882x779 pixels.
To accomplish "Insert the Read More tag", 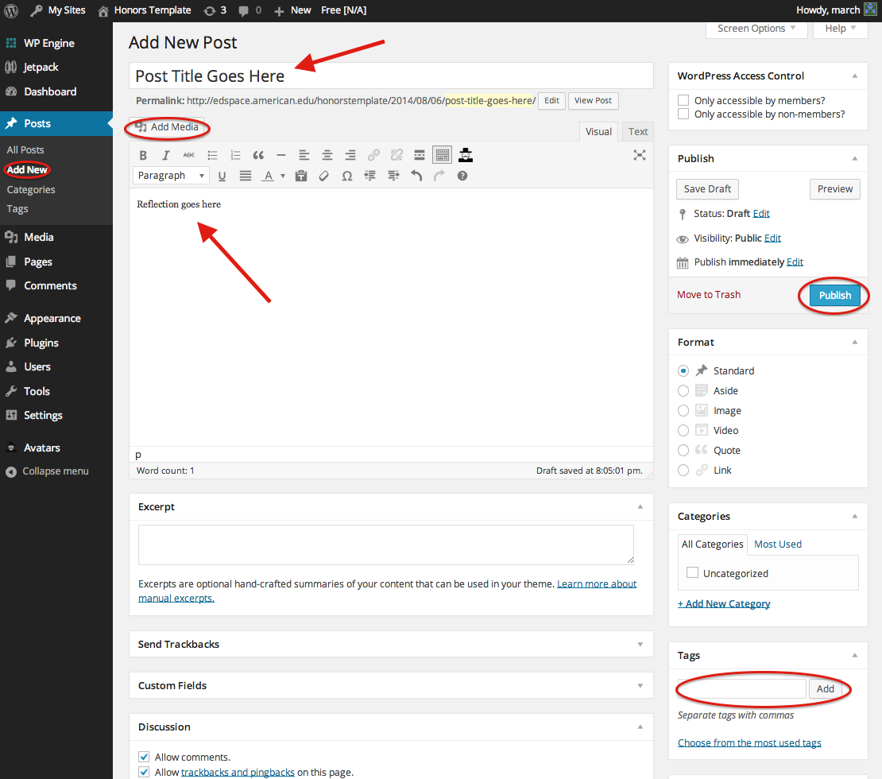I will coord(419,155).
